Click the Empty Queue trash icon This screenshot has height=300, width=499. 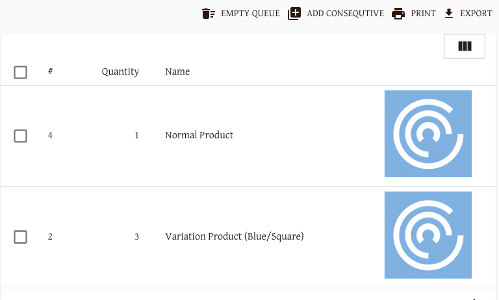coord(209,14)
